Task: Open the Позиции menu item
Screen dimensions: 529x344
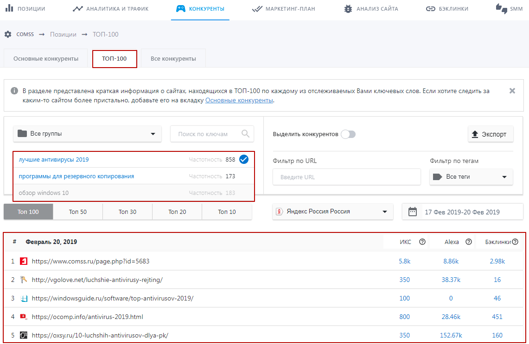Action: pyautogui.click(x=25, y=9)
